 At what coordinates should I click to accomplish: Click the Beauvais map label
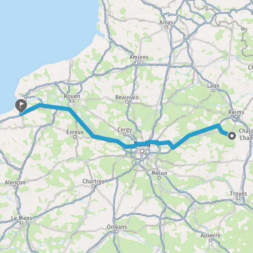[127, 97]
